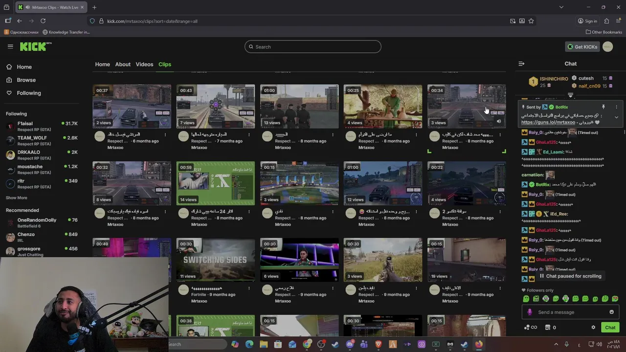This screenshot has height=352, width=626.
Task: Sign in to Firefox account
Action: pyautogui.click(x=587, y=21)
